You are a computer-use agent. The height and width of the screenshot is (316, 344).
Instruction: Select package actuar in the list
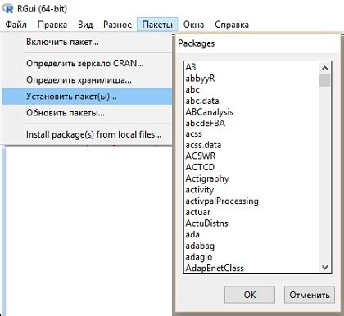(x=251, y=212)
